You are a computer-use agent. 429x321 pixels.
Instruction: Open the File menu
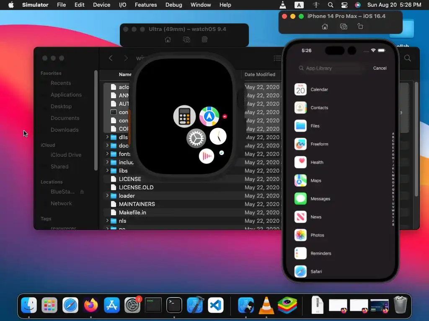(x=61, y=5)
